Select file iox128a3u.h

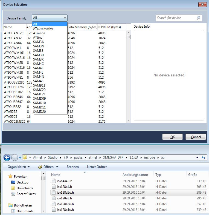(x=129, y=204)
